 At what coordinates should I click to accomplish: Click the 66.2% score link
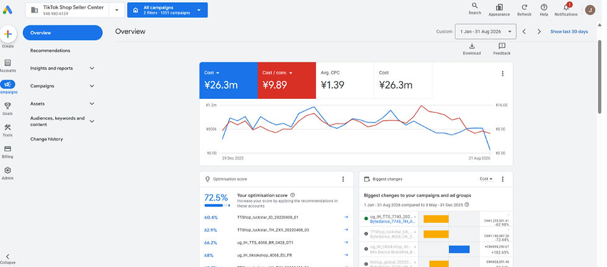[x=211, y=243]
